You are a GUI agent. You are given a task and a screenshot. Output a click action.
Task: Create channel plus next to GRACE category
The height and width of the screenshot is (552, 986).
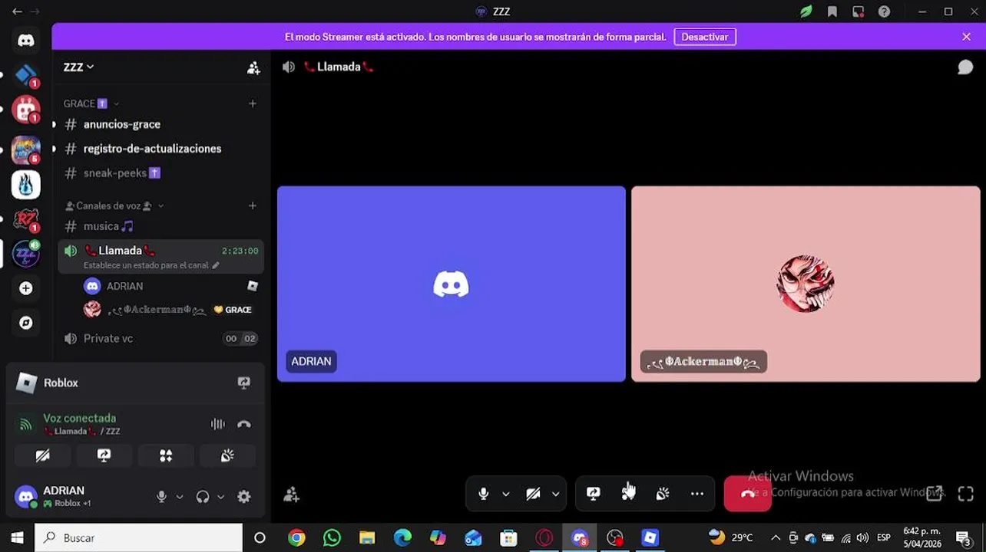point(253,103)
